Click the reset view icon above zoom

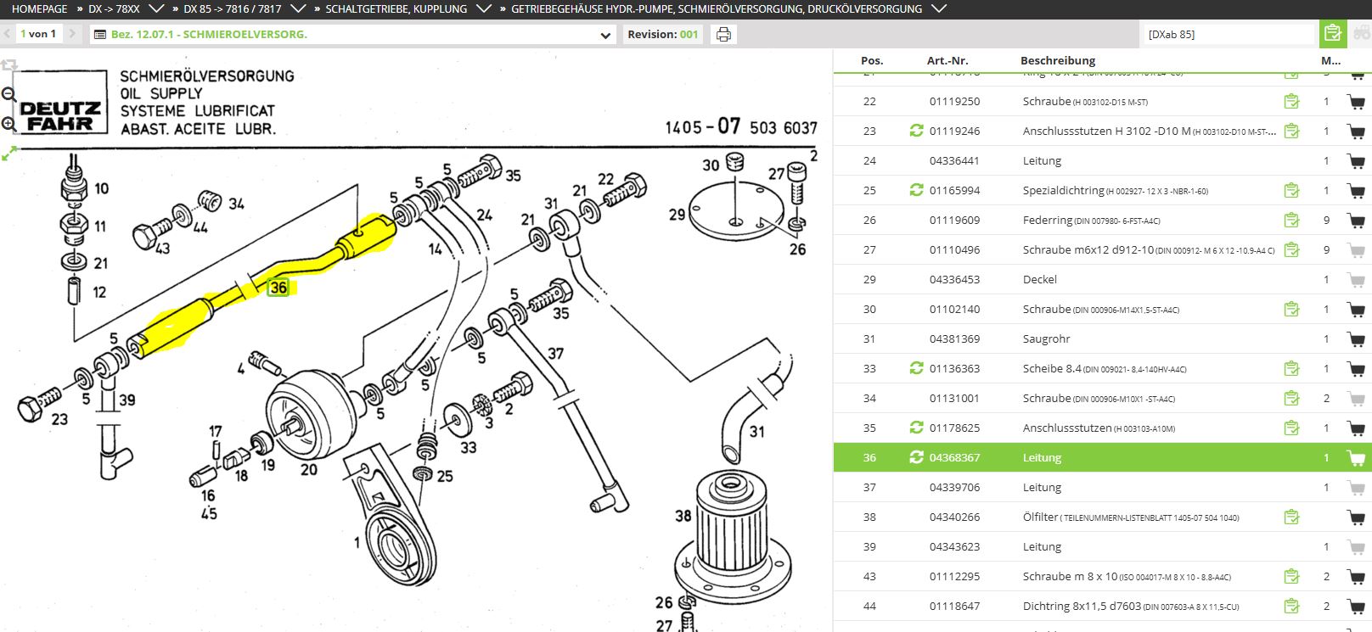pos(9,65)
